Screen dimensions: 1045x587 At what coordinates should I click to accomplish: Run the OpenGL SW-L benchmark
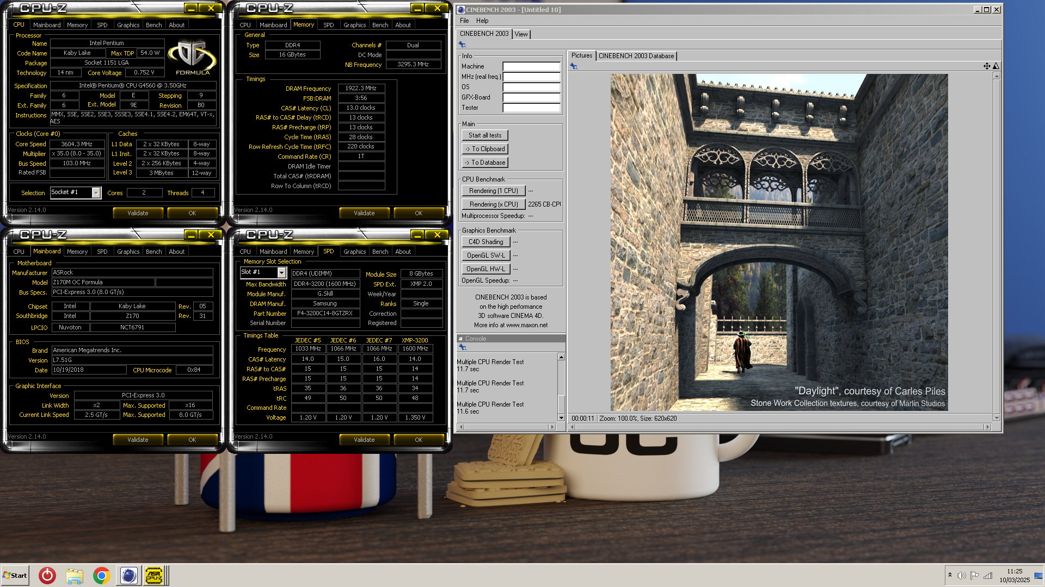(485, 255)
